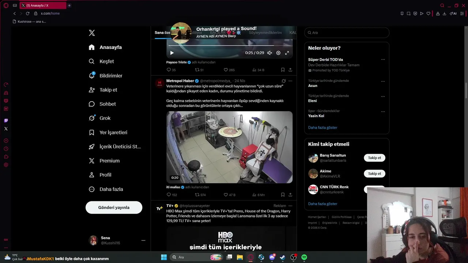This screenshot has width=468, height=263.
Task: Click the Gönderi yayınla button
Action: [114, 207]
